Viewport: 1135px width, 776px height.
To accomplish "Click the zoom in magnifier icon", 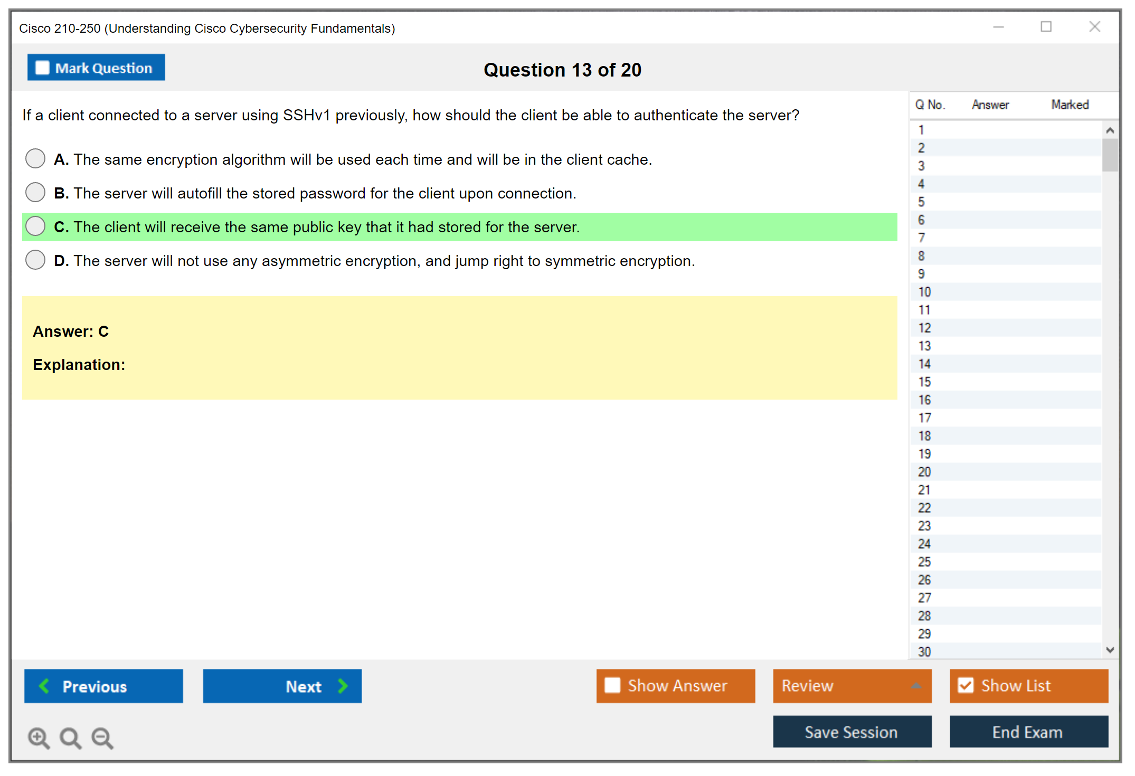I will (x=39, y=737).
